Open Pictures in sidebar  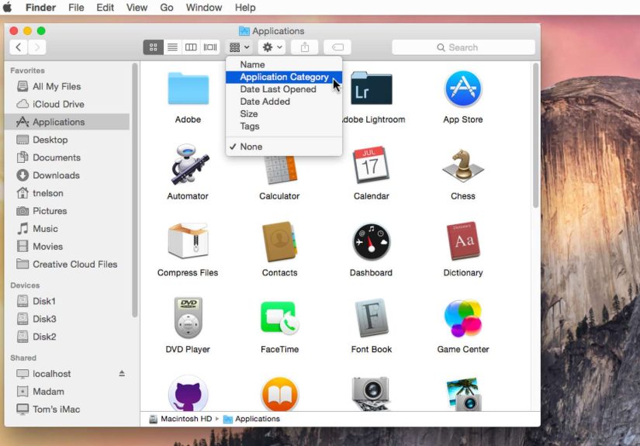67,211
